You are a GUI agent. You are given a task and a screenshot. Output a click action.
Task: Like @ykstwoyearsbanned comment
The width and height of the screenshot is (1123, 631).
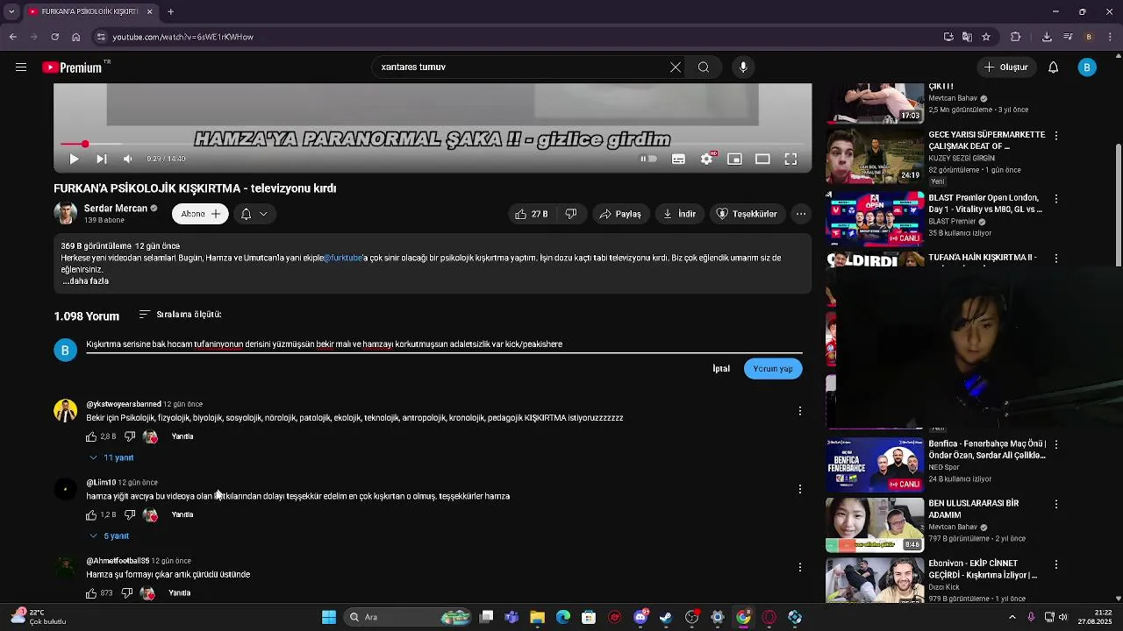[x=91, y=436]
